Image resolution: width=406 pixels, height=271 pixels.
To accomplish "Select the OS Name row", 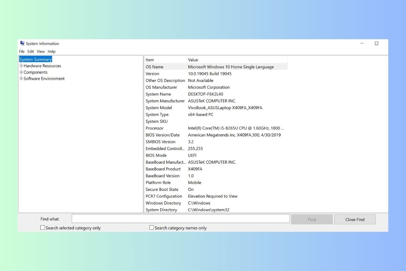I will [x=216, y=67].
